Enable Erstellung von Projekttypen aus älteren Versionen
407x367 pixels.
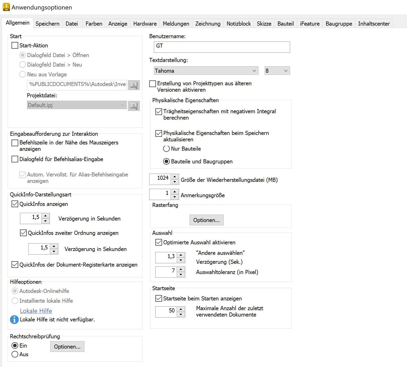point(153,83)
